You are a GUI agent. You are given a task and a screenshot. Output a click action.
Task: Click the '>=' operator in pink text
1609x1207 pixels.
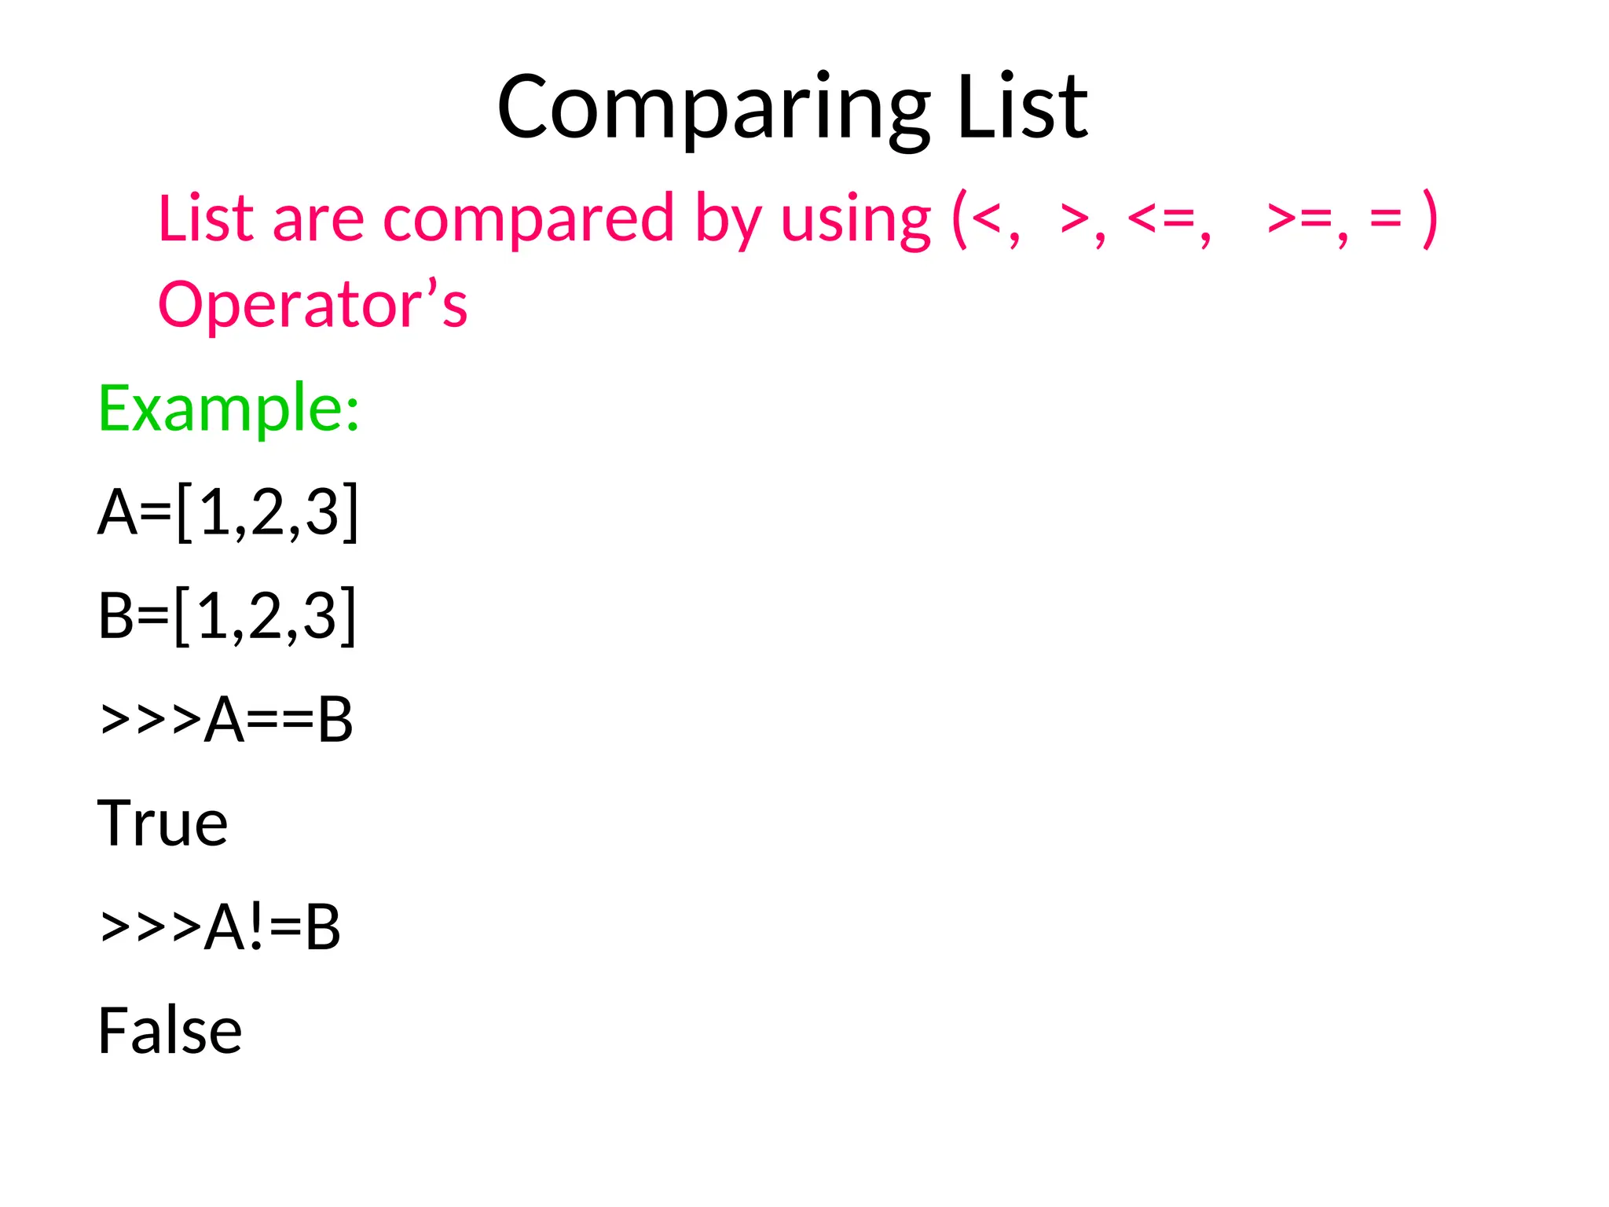pyautogui.click(x=1299, y=218)
